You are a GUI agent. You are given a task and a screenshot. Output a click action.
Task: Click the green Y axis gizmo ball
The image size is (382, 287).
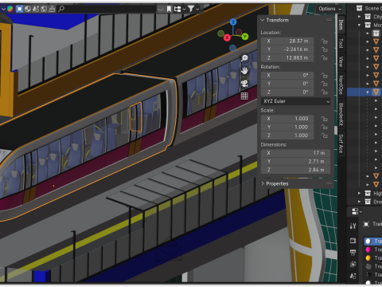[245, 37]
